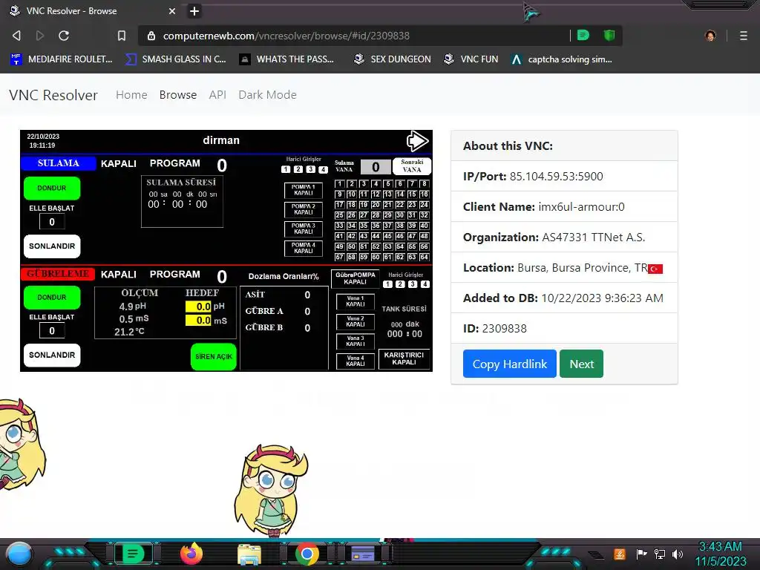Bookmark this page with the bookmark icon

122,36
